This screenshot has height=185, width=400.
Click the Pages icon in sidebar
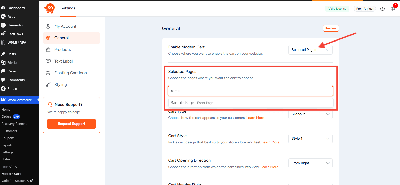(3, 71)
